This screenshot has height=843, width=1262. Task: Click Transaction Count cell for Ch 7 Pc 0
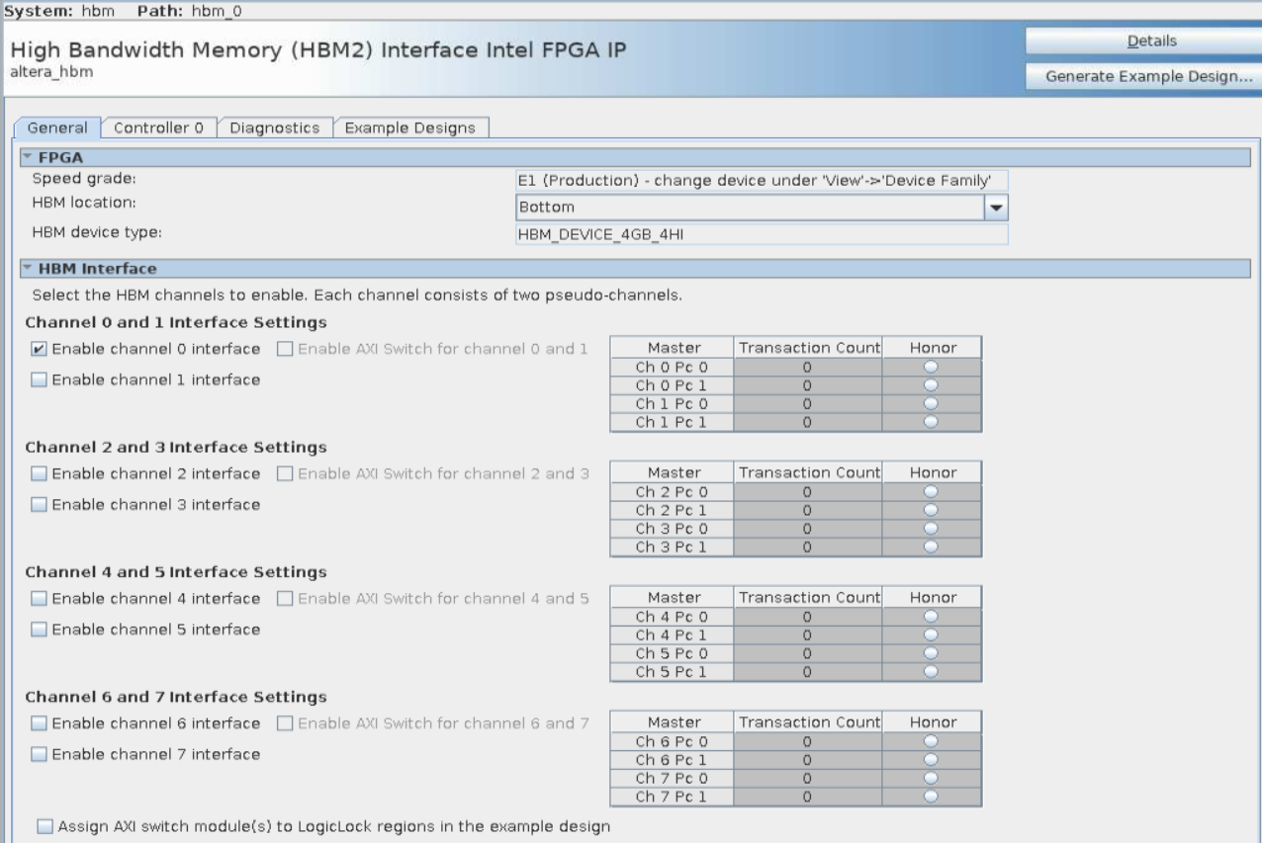click(x=807, y=777)
